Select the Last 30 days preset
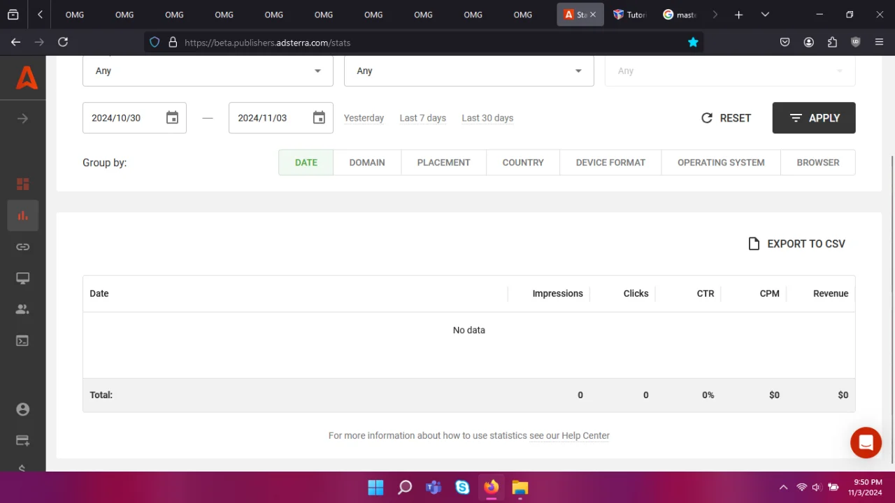The width and height of the screenshot is (895, 503). click(x=487, y=118)
